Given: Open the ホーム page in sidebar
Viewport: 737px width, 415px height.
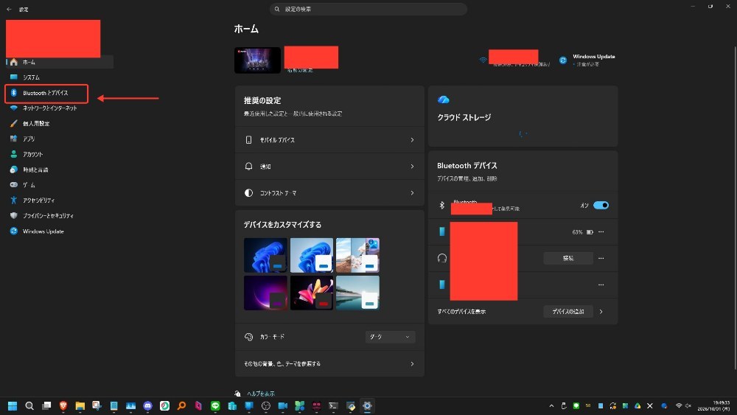Looking at the screenshot, I should click(59, 62).
